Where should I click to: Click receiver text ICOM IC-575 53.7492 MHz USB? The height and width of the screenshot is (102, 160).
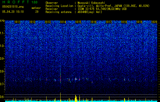coord(102,9)
